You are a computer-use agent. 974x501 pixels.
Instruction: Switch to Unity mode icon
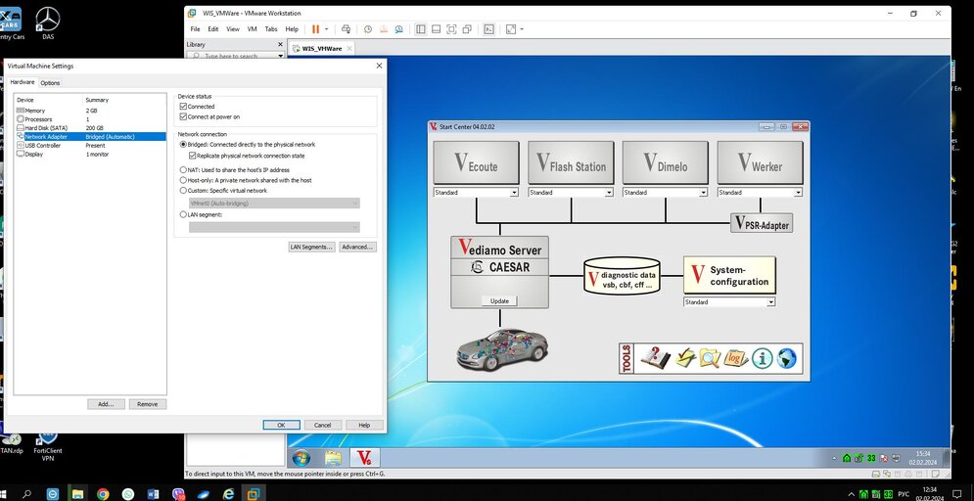coord(467,29)
